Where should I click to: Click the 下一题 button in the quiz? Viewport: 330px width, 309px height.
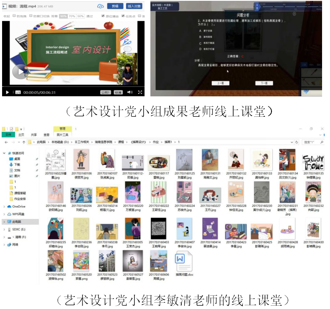pyautogui.click(x=264, y=83)
